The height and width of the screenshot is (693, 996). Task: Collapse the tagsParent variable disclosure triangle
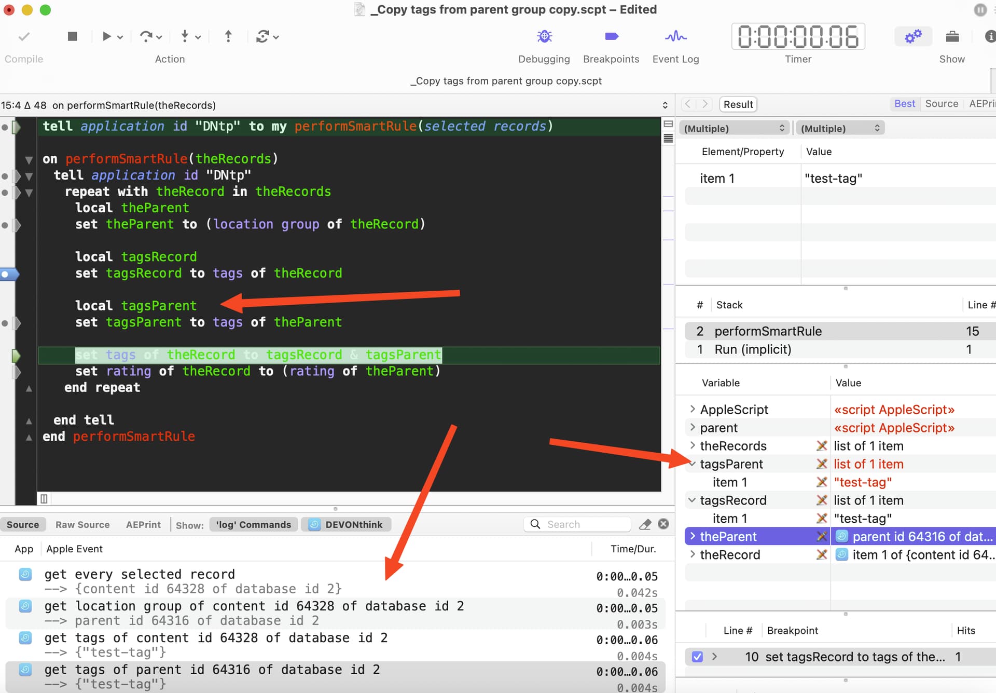692,464
